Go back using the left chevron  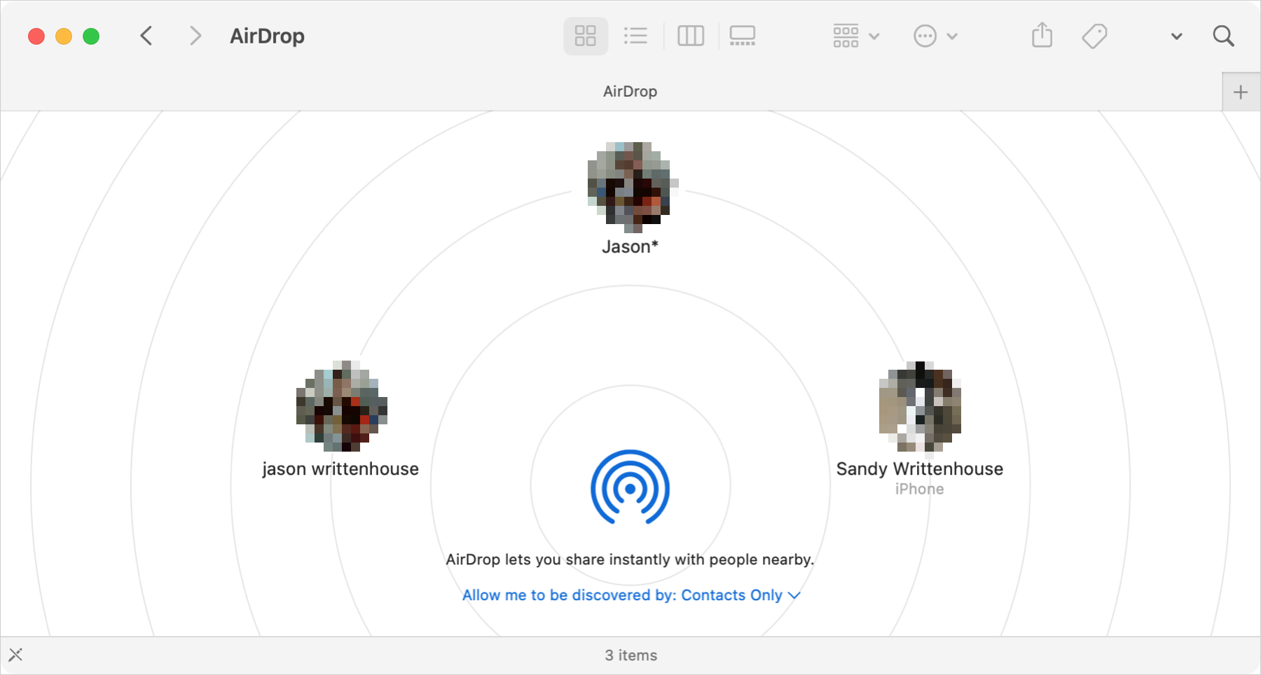click(146, 36)
